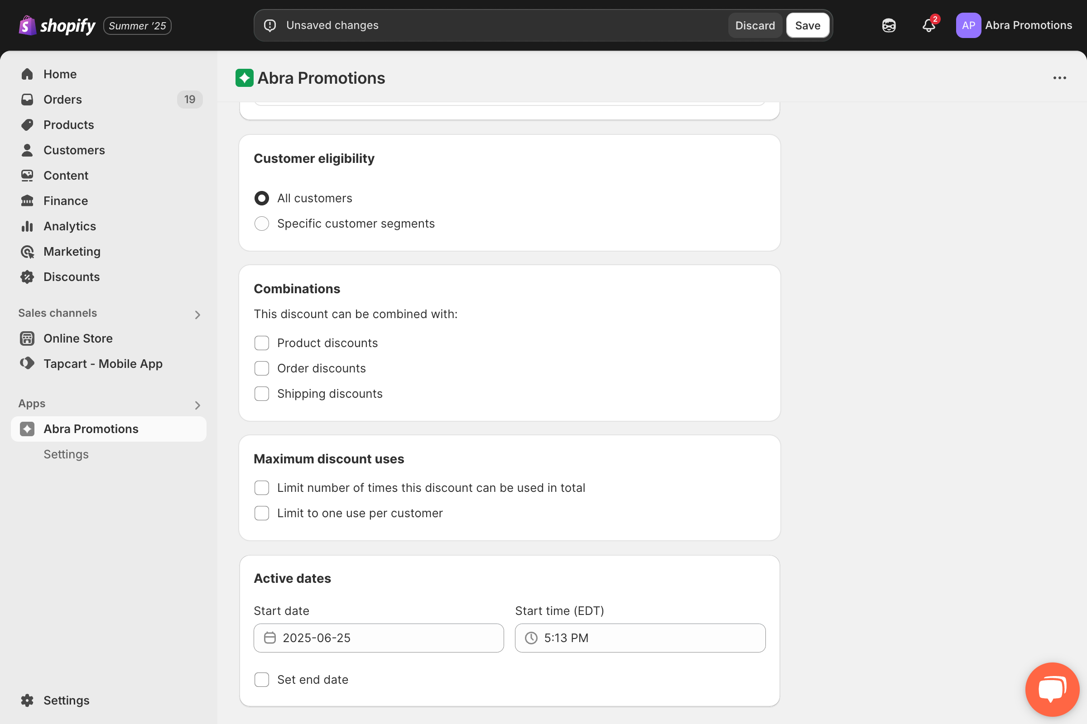Click the Shopify logo
This screenshot has height=724, width=1087.
coord(57,25)
